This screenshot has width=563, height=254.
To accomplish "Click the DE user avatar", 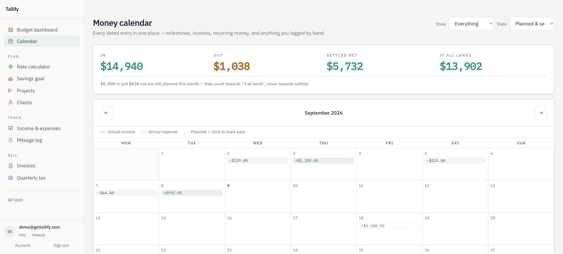I will click(x=10, y=231).
